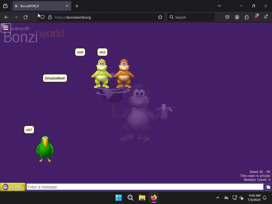Focus the Enter a message field
Image resolution: width=272 pixels, height=204 pixels.
[x=145, y=187]
